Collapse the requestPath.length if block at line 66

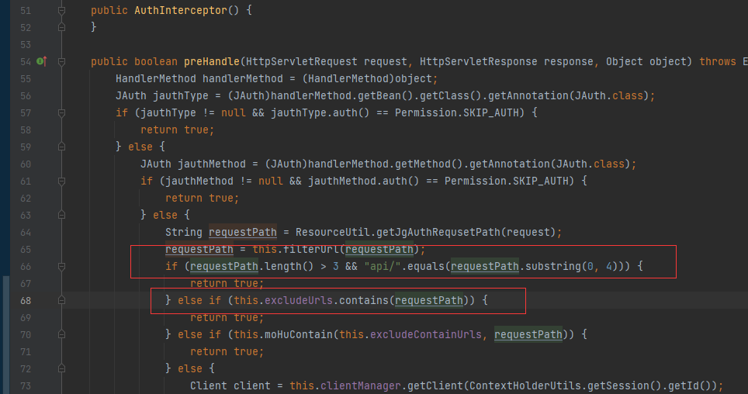[61, 266]
